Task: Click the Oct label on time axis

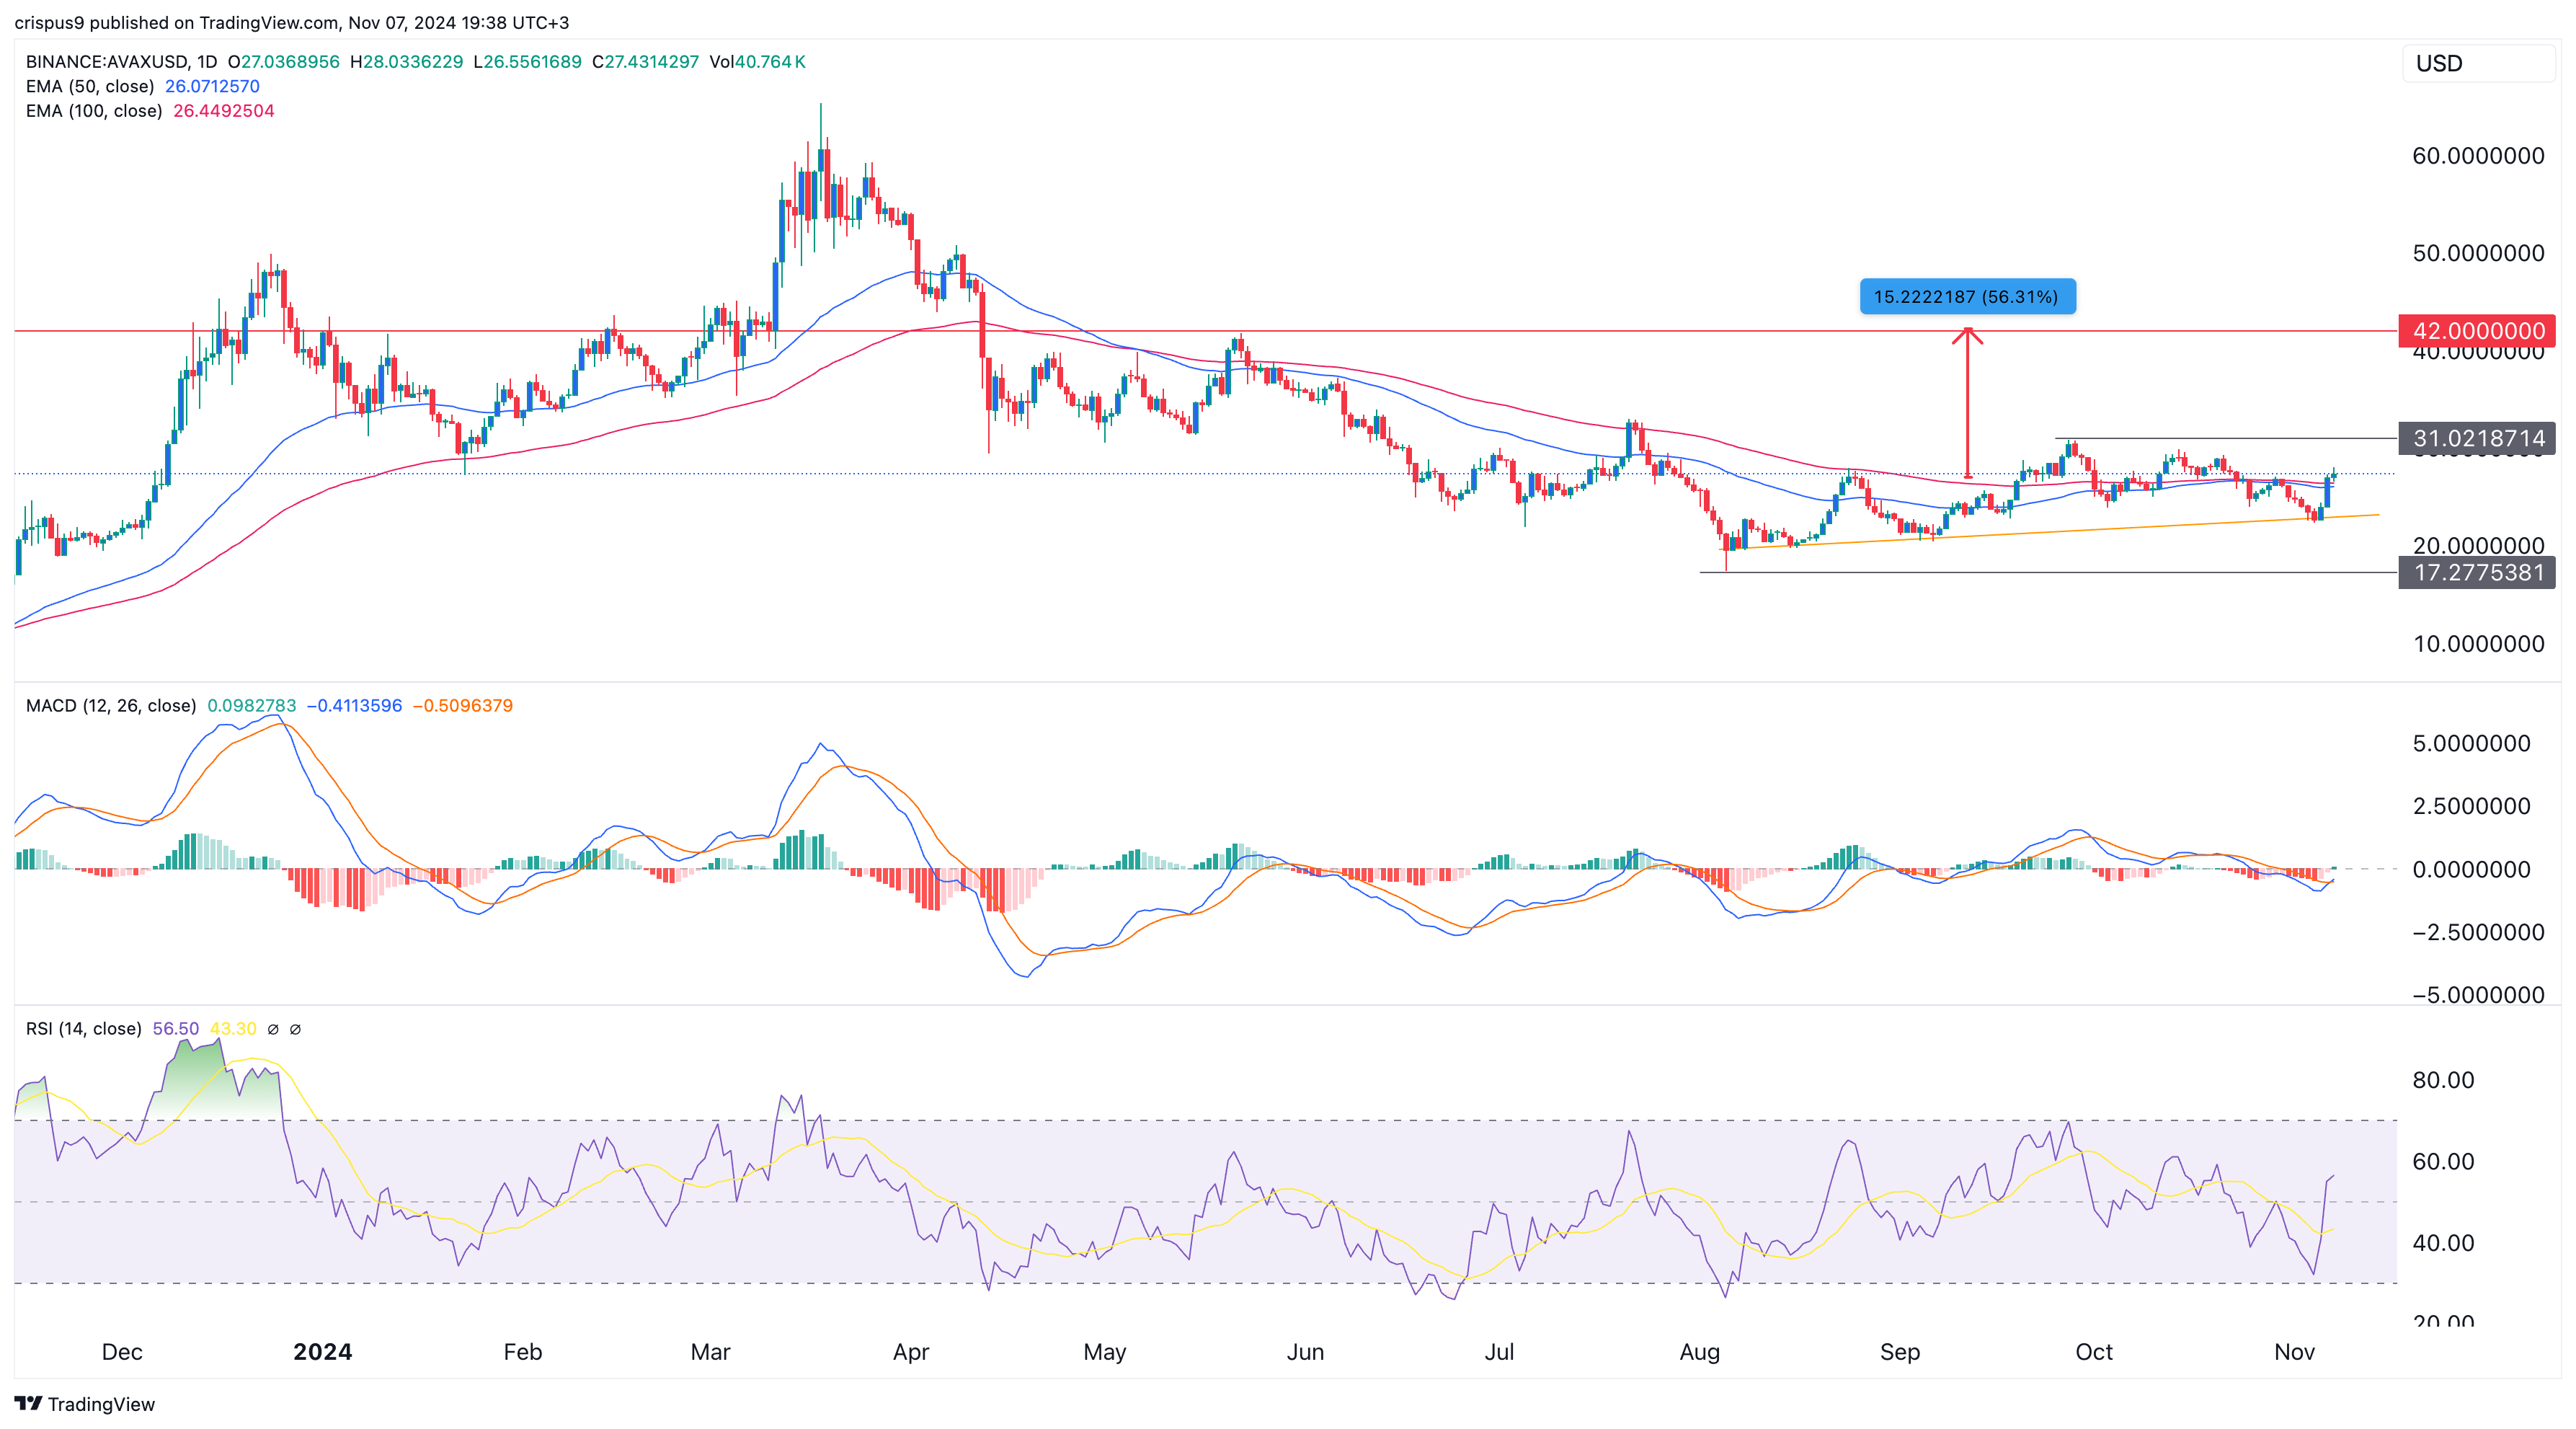Action: pyautogui.click(x=2094, y=1352)
